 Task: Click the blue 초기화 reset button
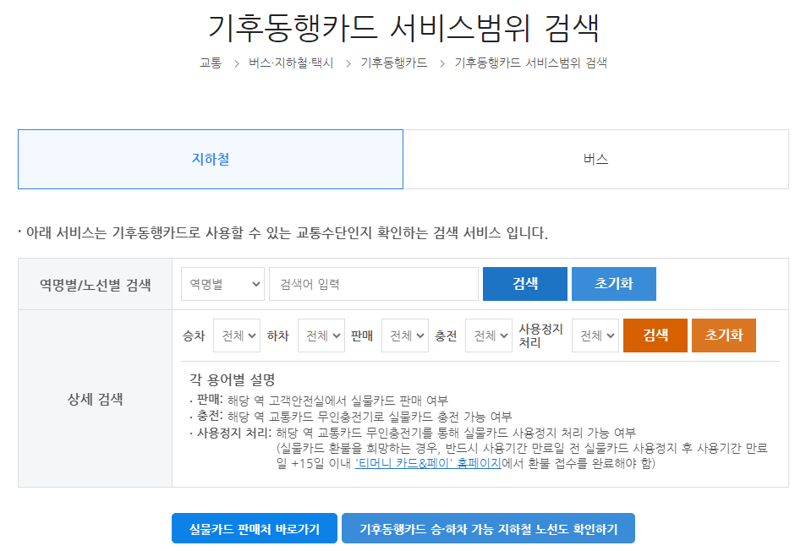(614, 284)
